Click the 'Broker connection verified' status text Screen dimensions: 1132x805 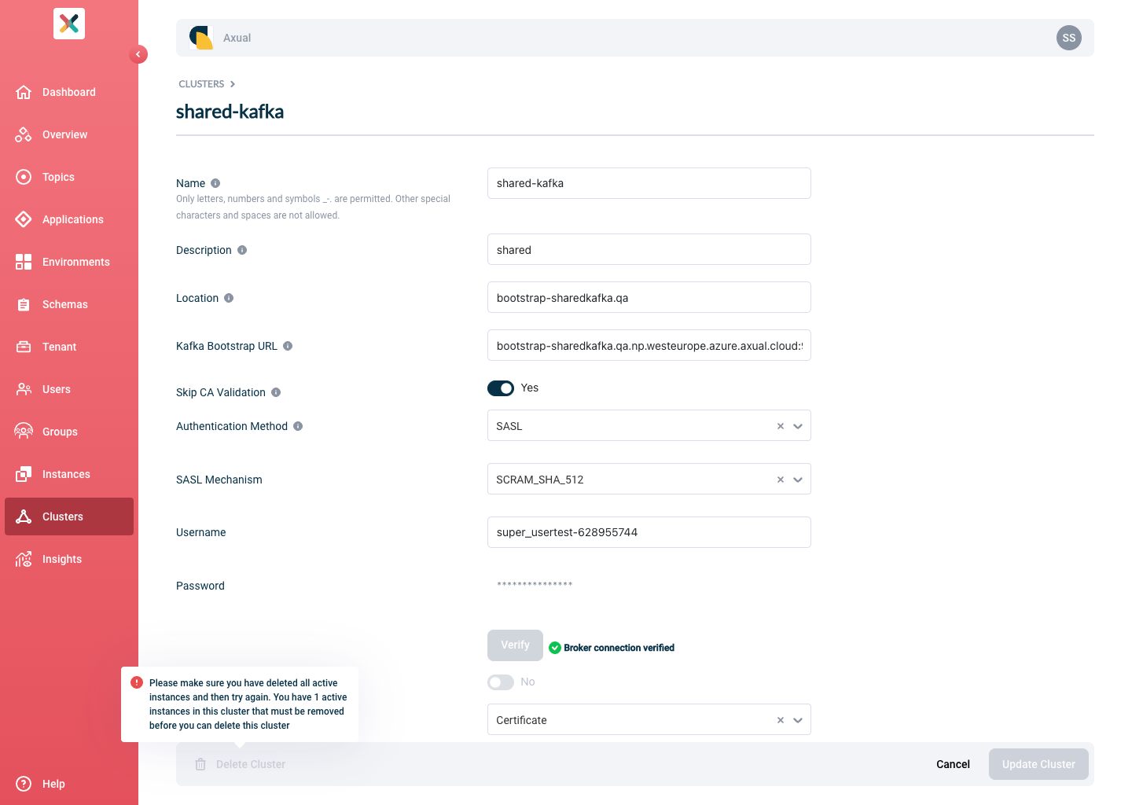(x=619, y=648)
